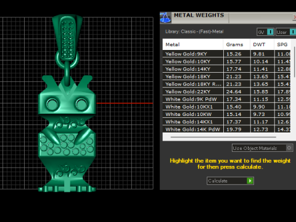This screenshot has width=296, height=222.
Task: Select the White Gold:10KW row
Action: pyautogui.click(x=226, y=114)
